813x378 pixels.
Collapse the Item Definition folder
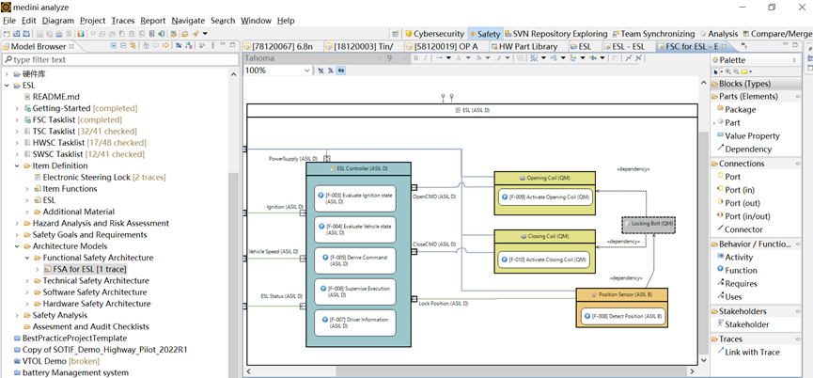click(17, 165)
